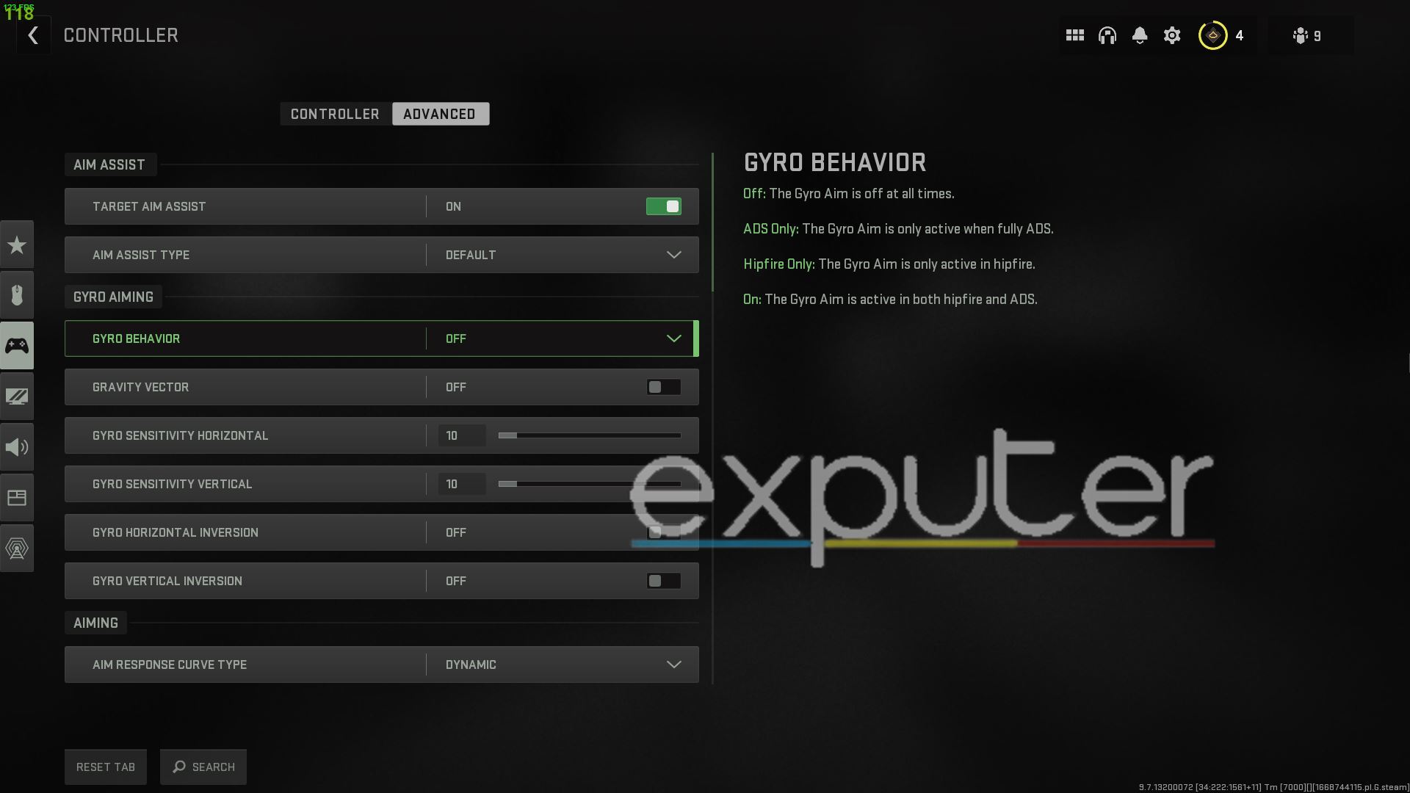Expand the Gyro Behavior dropdown

[x=674, y=338]
